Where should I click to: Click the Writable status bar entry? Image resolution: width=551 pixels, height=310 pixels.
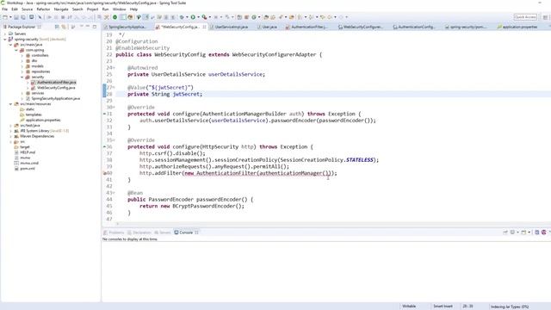pos(409,307)
